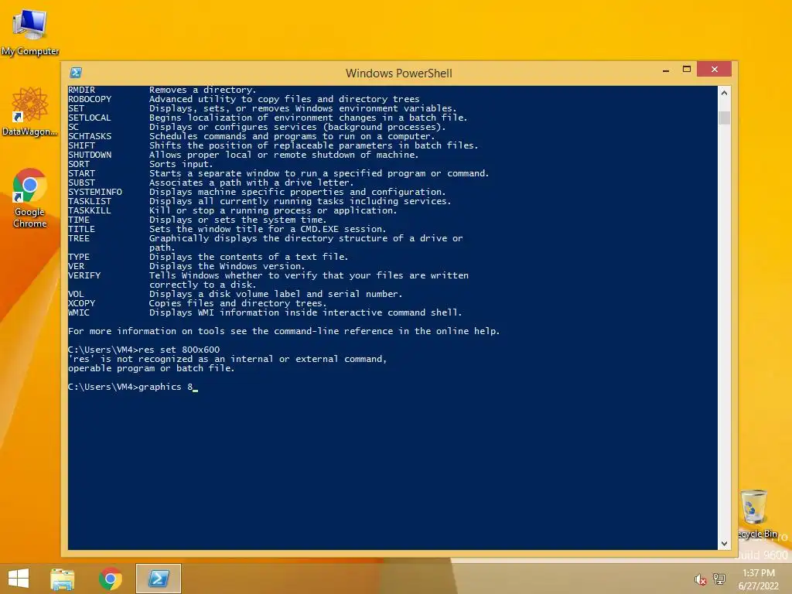Click the Windows PowerShell title bar text

pyautogui.click(x=398, y=73)
